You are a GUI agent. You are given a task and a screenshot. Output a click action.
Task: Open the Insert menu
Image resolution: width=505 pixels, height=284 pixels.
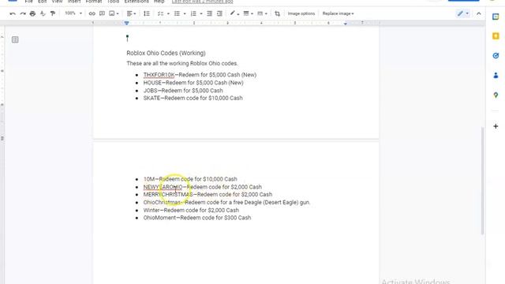coord(74,2)
